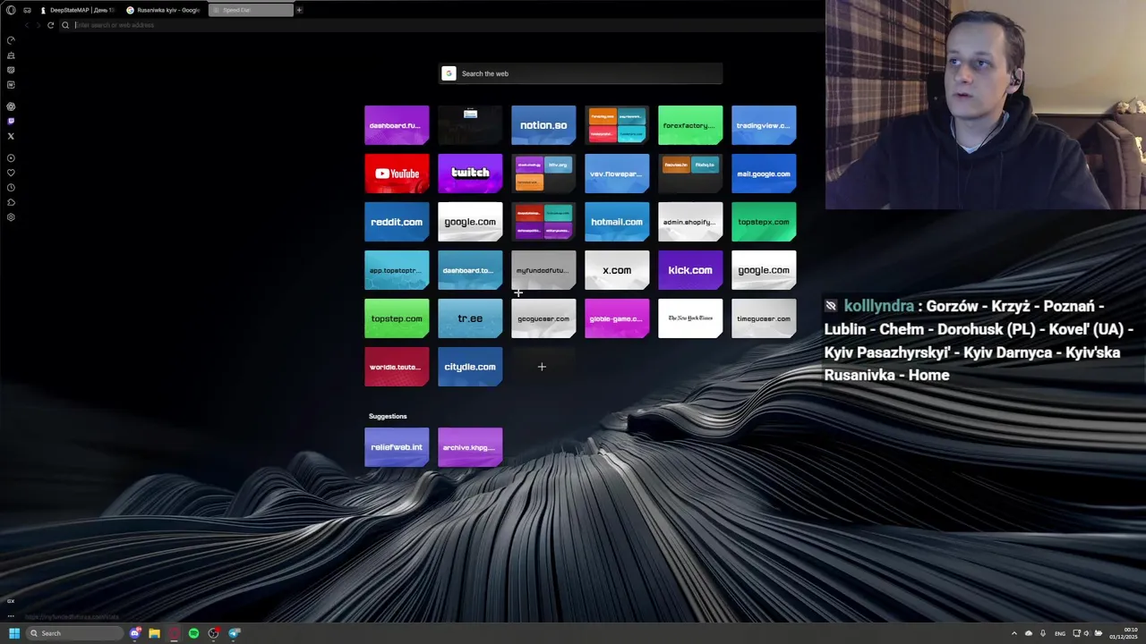Open The New York Times tile

[690, 318]
